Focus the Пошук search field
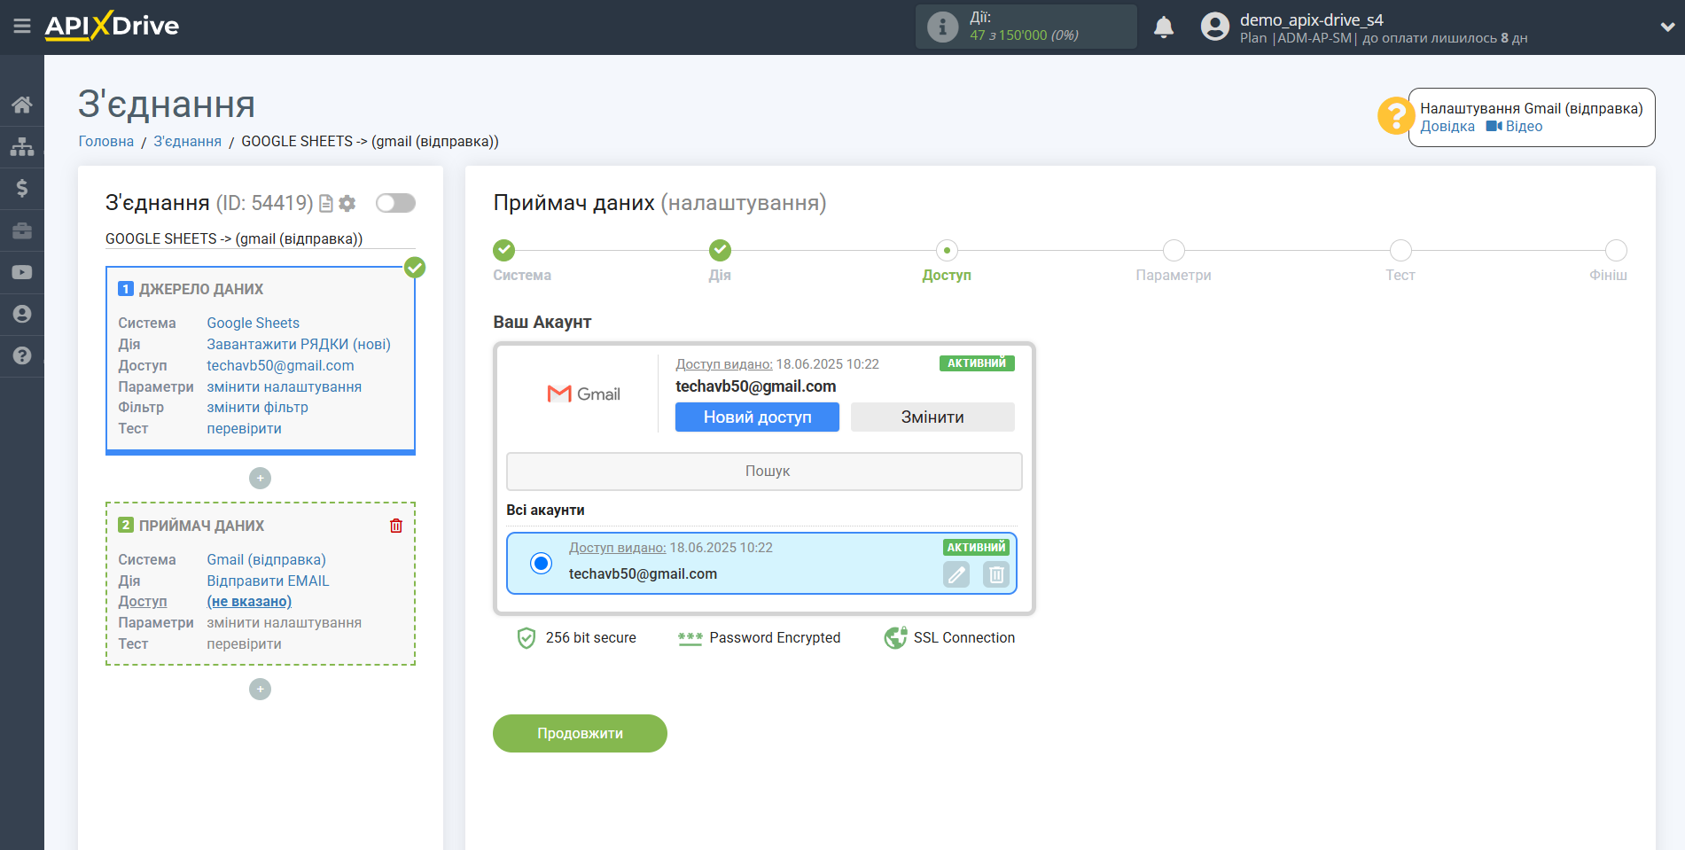This screenshot has width=1685, height=850. 764,472
